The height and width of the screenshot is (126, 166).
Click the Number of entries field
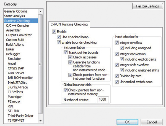pyautogui.click(x=103, y=100)
